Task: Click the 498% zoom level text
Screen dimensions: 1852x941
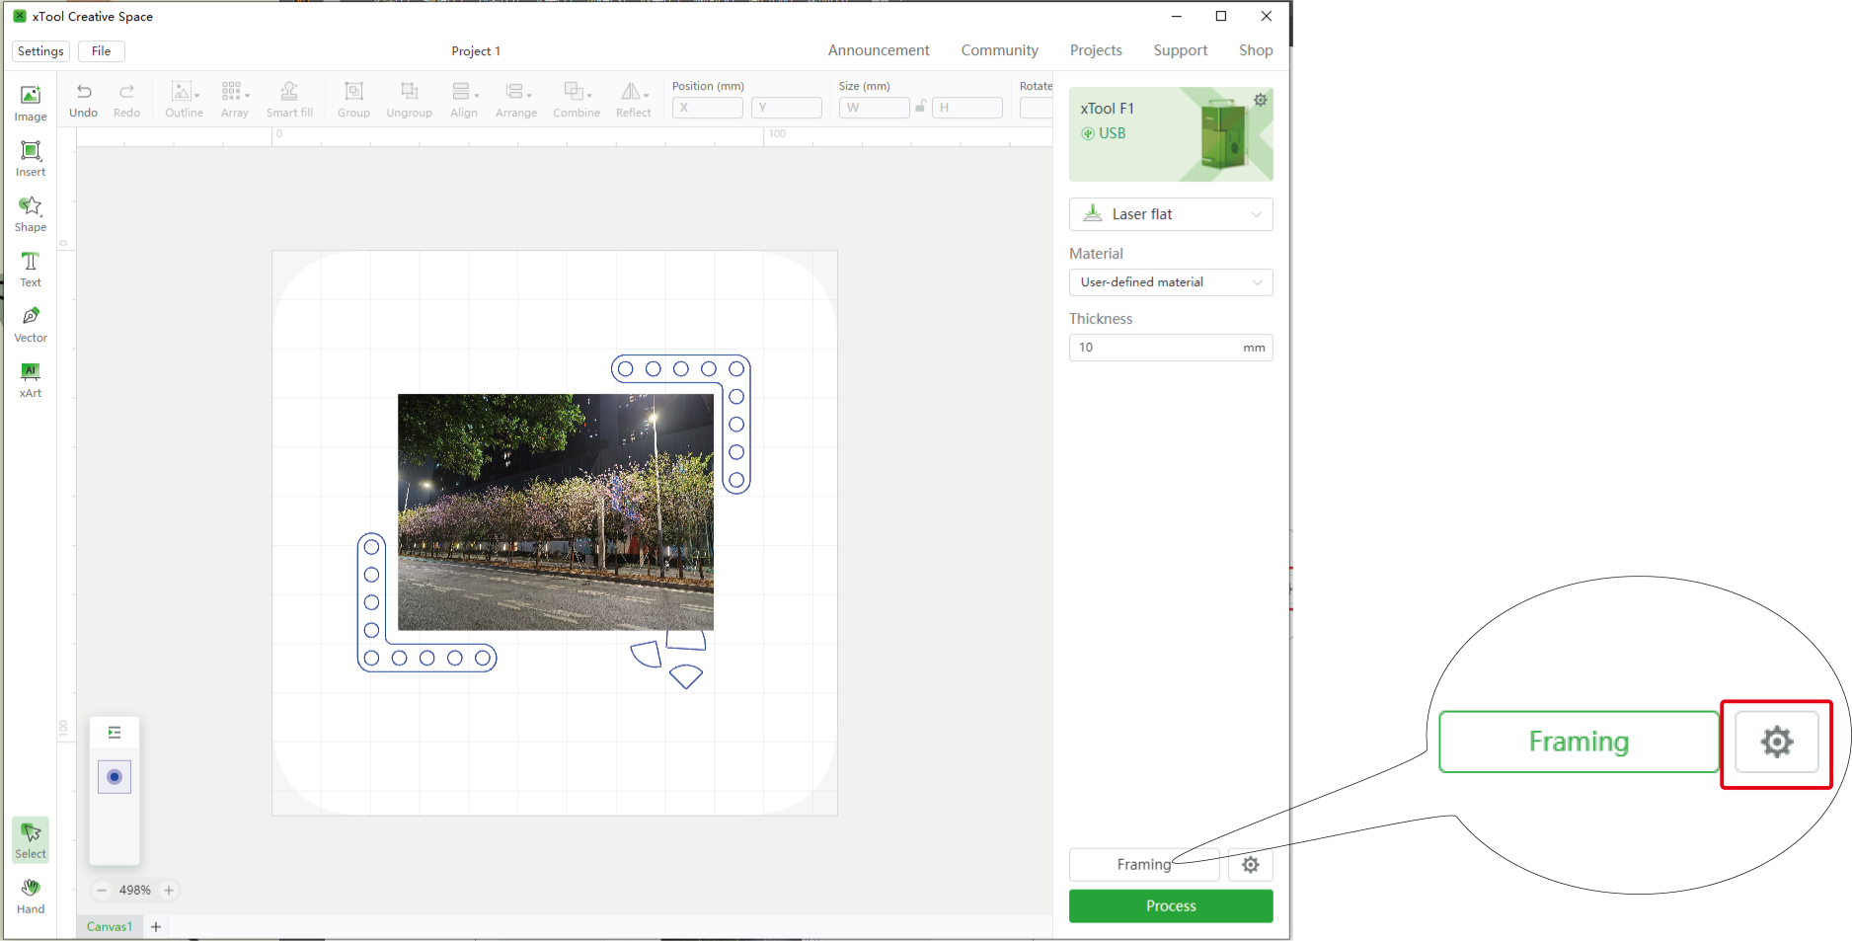Action: (x=135, y=890)
